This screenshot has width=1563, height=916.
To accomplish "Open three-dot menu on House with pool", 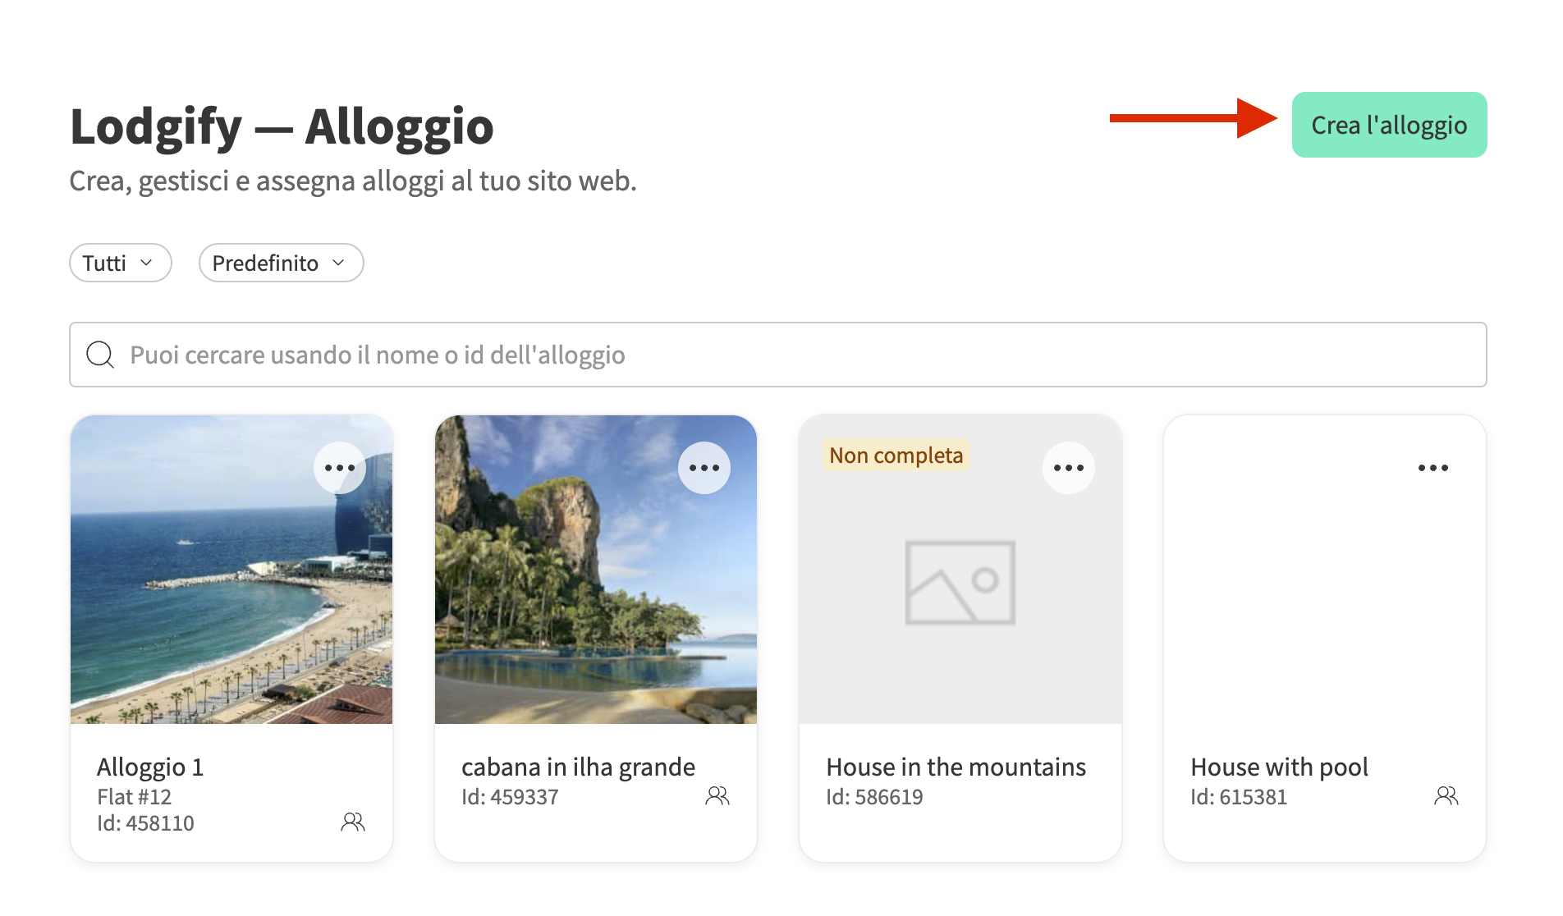I will (x=1433, y=468).
